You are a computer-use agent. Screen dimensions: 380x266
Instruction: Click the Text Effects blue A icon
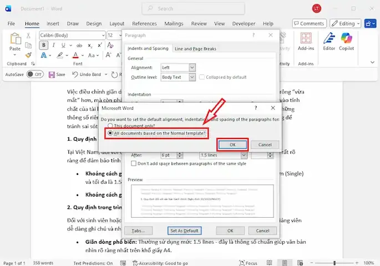click(x=44, y=55)
